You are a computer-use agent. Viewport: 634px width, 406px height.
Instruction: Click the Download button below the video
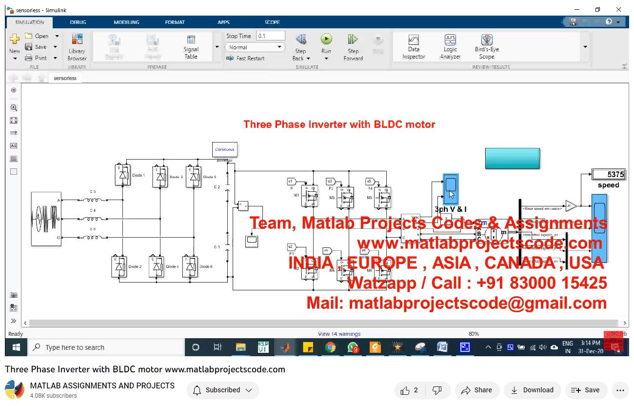click(532, 390)
